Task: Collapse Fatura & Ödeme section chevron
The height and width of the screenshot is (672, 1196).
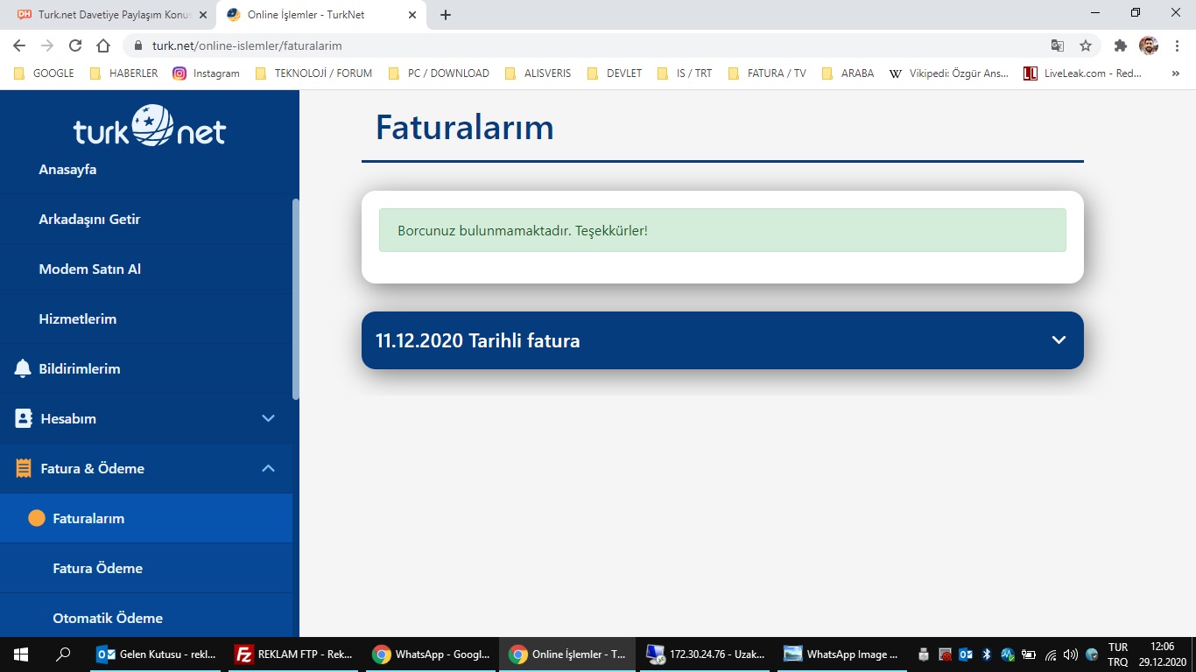Action: click(x=269, y=468)
